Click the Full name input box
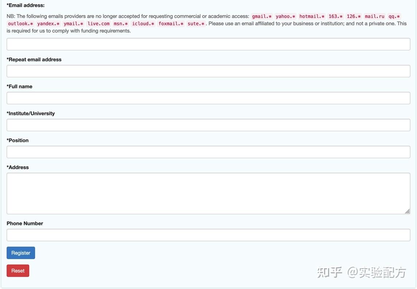The width and height of the screenshot is (417, 289). (x=208, y=98)
